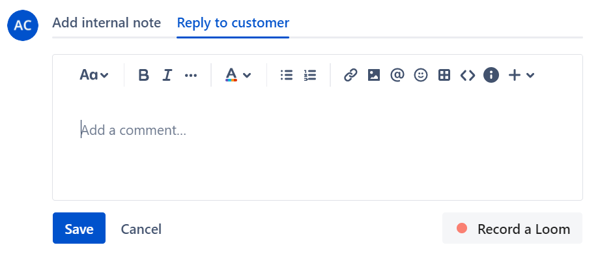Save the comment
Image resolution: width=600 pixels, height=273 pixels.
click(x=79, y=228)
